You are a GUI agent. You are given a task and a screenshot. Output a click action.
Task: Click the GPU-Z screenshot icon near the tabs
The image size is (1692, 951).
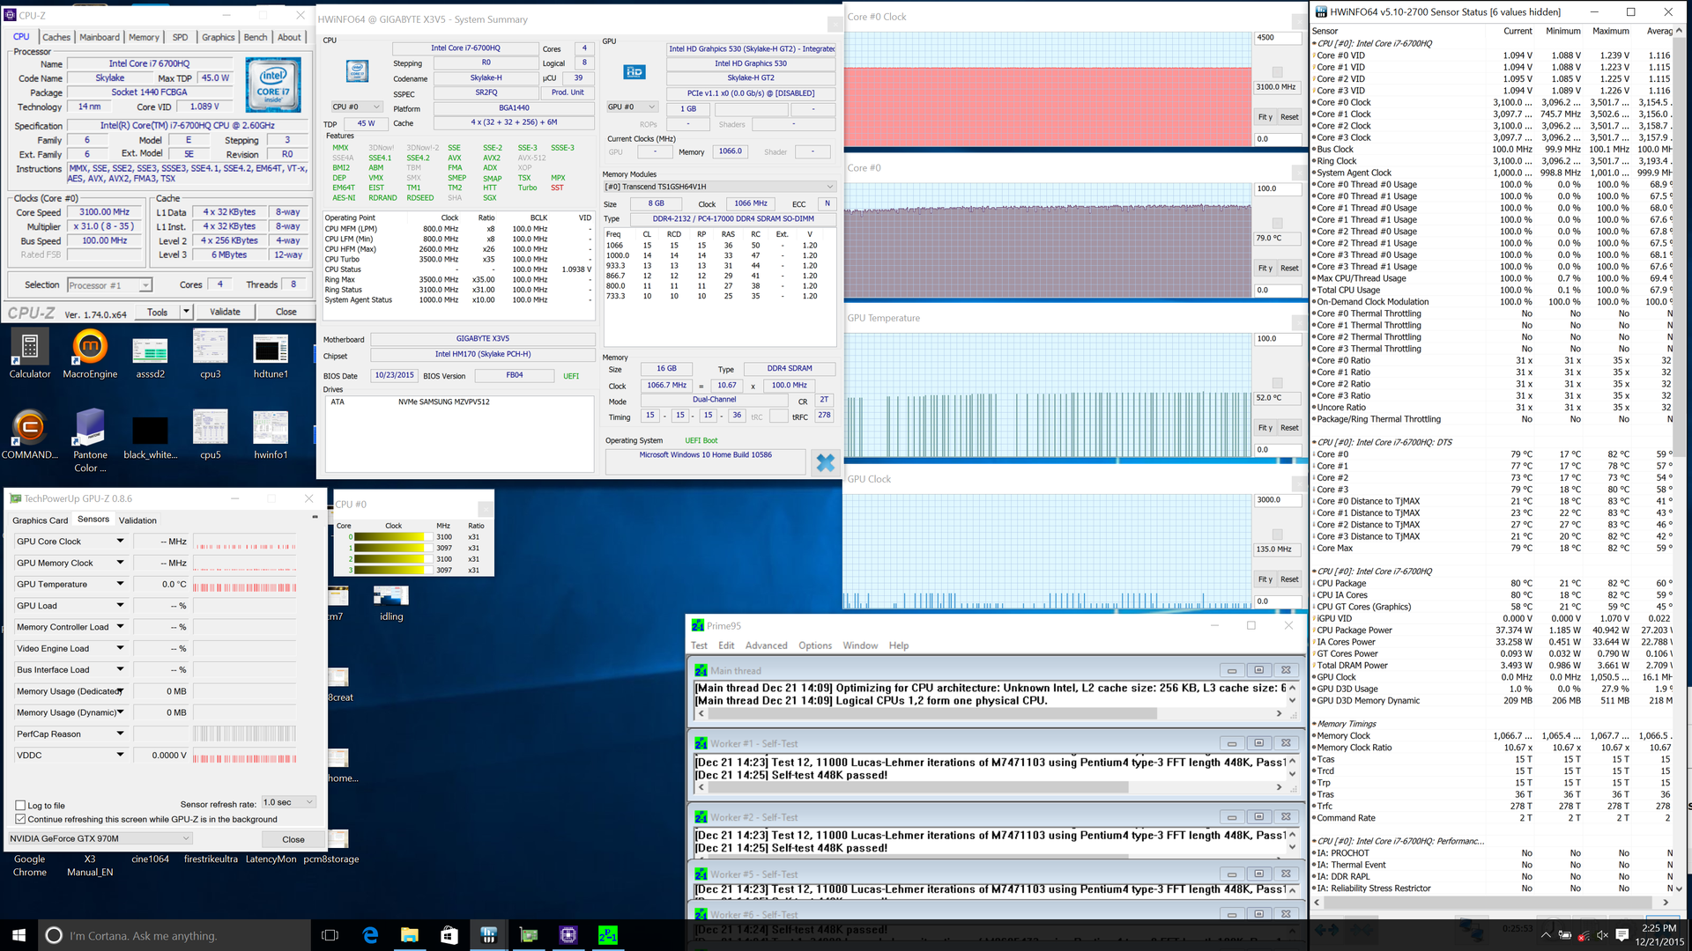coord(315,518)
